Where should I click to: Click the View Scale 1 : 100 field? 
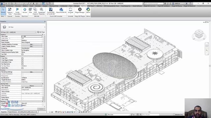32,36
